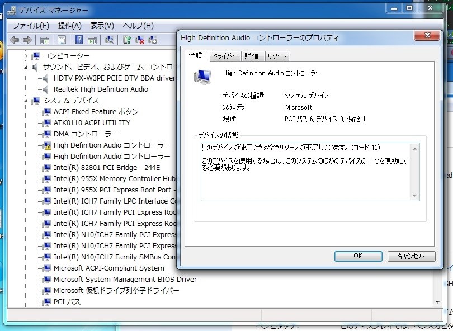Click the Device Manager title bar icon
This screenshot has height=331, width=453.
pyautogui.click(x=12, y=11)
